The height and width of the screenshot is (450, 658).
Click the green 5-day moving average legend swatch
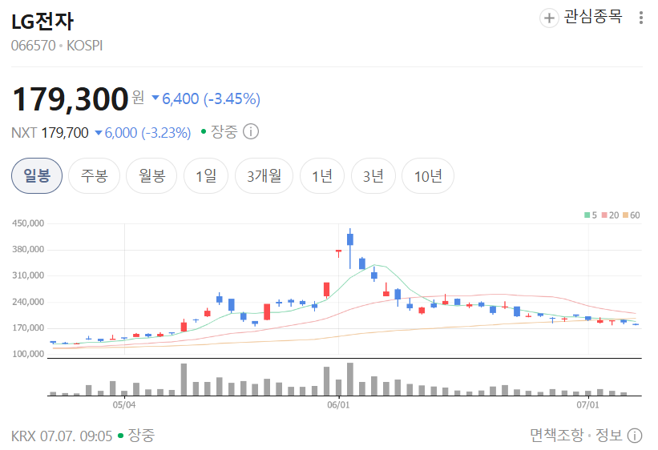(x=587, y=215)
